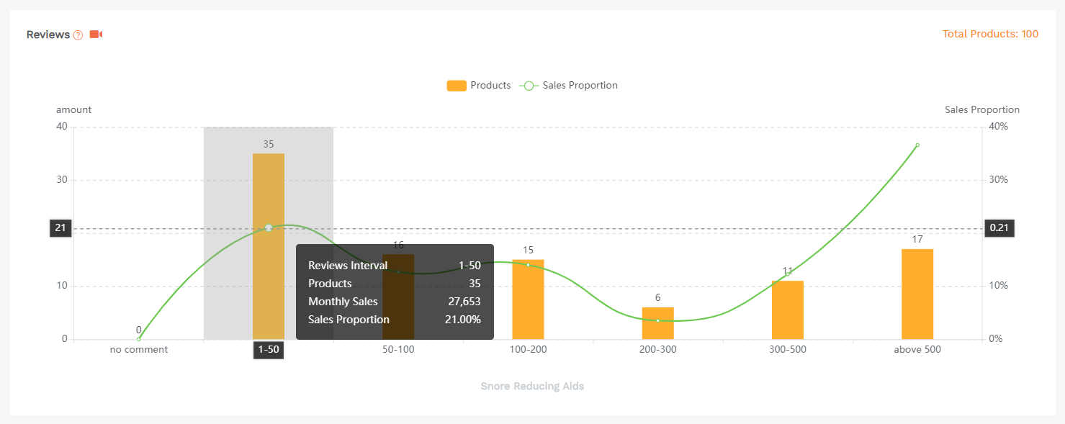Click the highlighted line point on 1-50
This screenshot has width=1065, height=424.
pos(269,227)
